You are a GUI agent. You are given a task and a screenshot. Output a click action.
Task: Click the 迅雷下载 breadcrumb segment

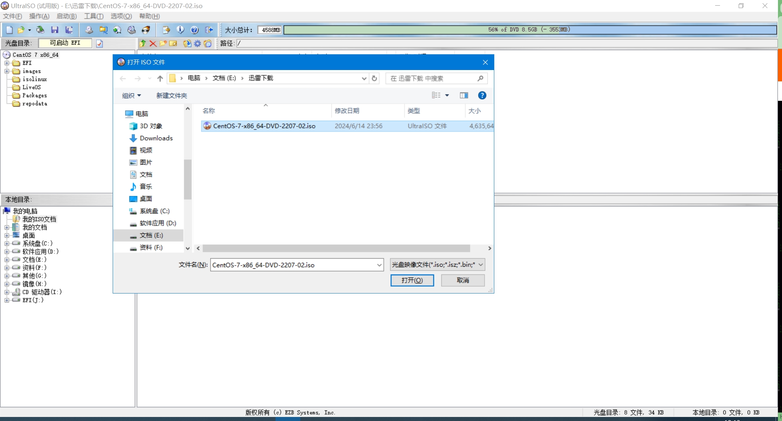pos(261,78)
